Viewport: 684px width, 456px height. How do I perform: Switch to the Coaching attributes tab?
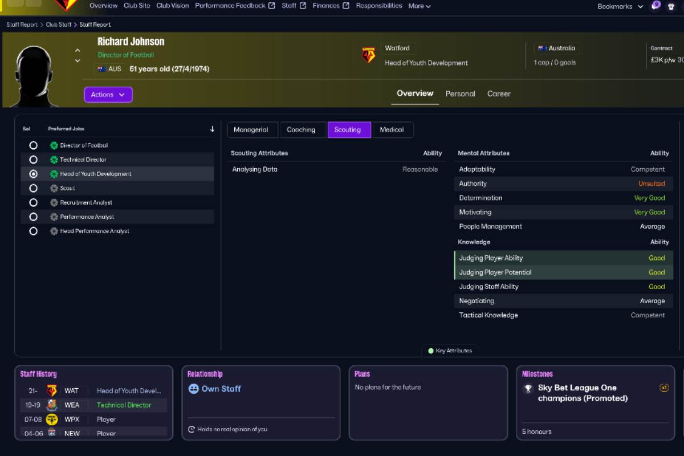pos(301,130)
